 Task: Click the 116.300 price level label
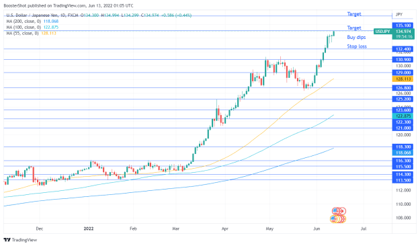click(x=403, y=161)
